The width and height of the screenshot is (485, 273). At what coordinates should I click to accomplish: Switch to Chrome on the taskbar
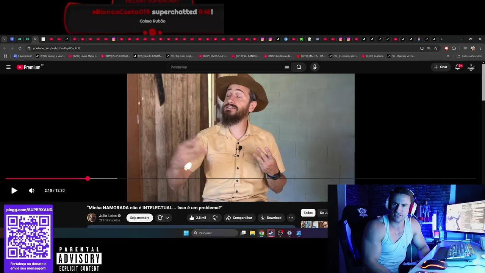(261, 233)
